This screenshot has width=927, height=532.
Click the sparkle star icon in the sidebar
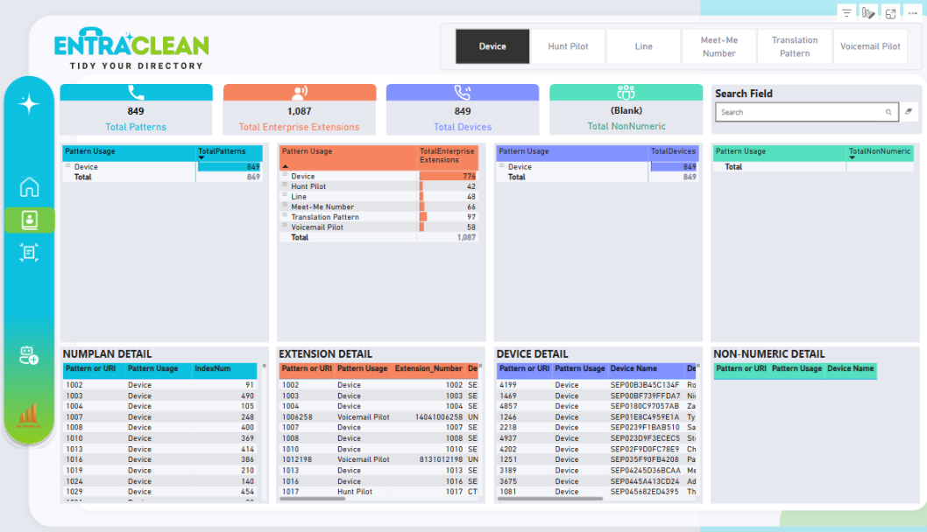click(28, 104)
